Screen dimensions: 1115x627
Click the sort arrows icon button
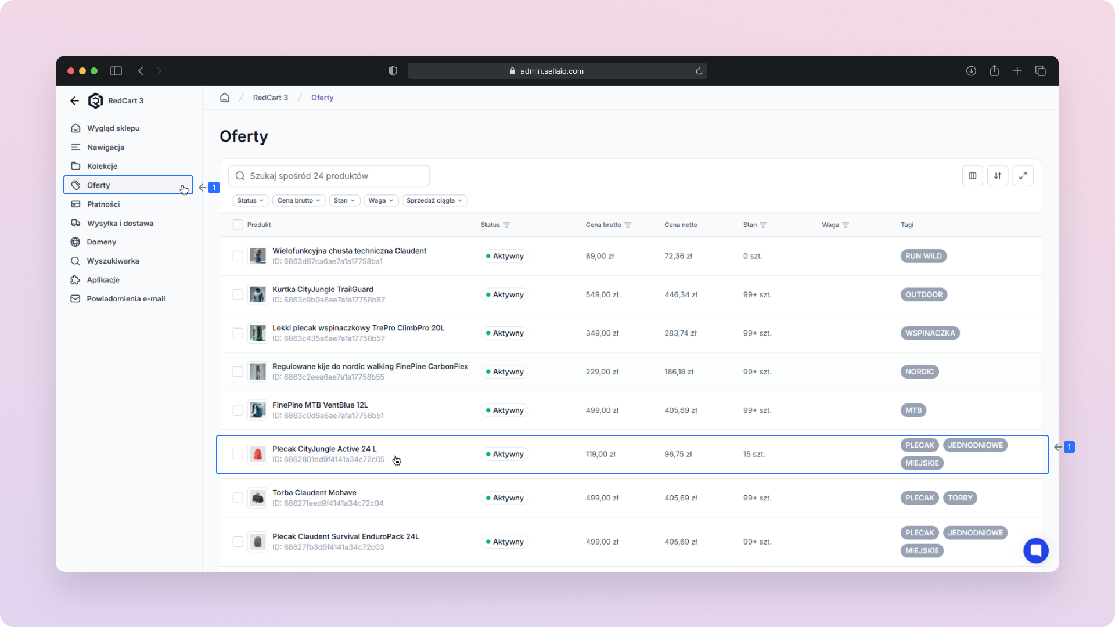point(998,176)
